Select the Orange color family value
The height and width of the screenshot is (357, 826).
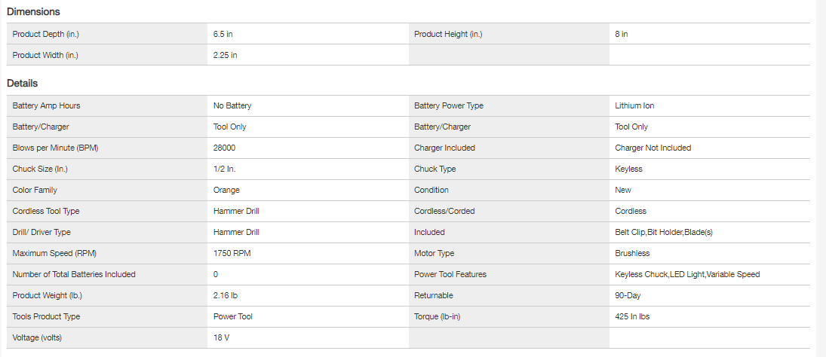click(226, 190)
